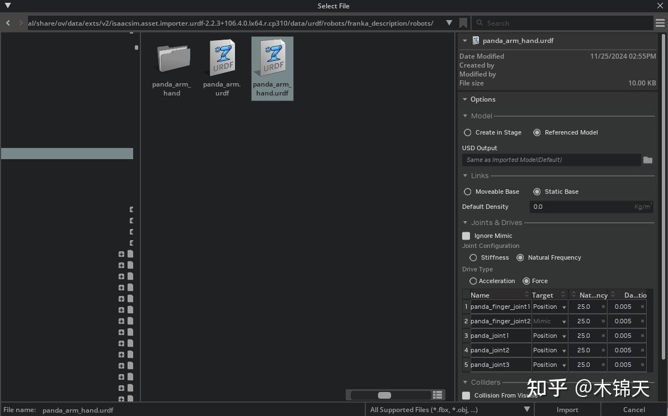
Task: Select the Moveable Base radio button
Action: tap(468, 192)
